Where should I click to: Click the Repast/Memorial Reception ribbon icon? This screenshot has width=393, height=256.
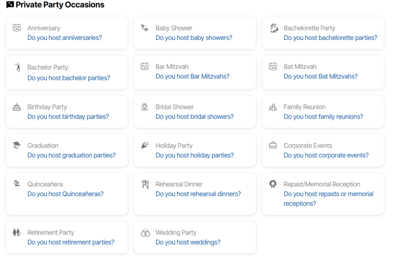click(272, 184)
